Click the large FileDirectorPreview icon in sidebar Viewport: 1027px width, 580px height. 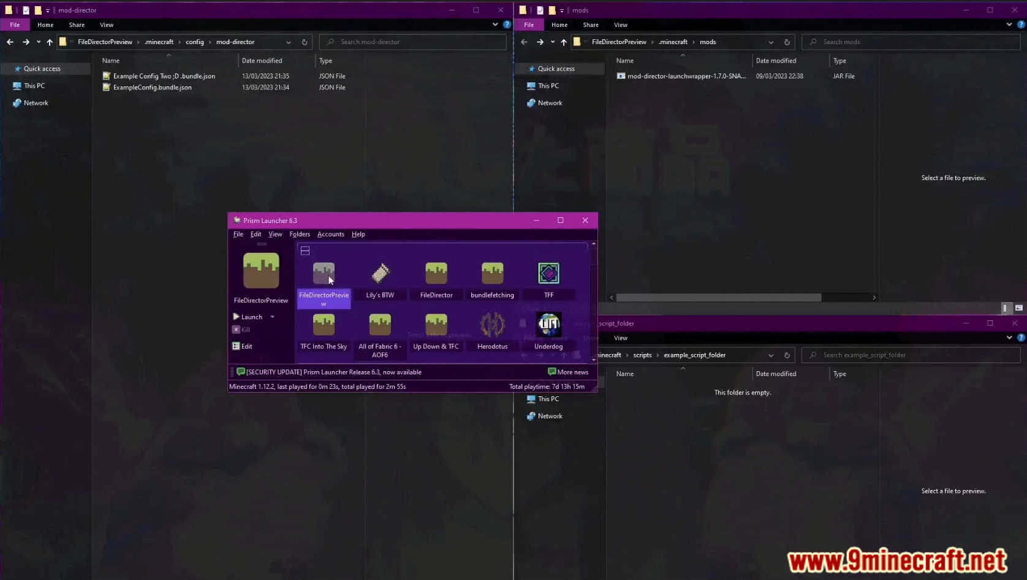261,271
